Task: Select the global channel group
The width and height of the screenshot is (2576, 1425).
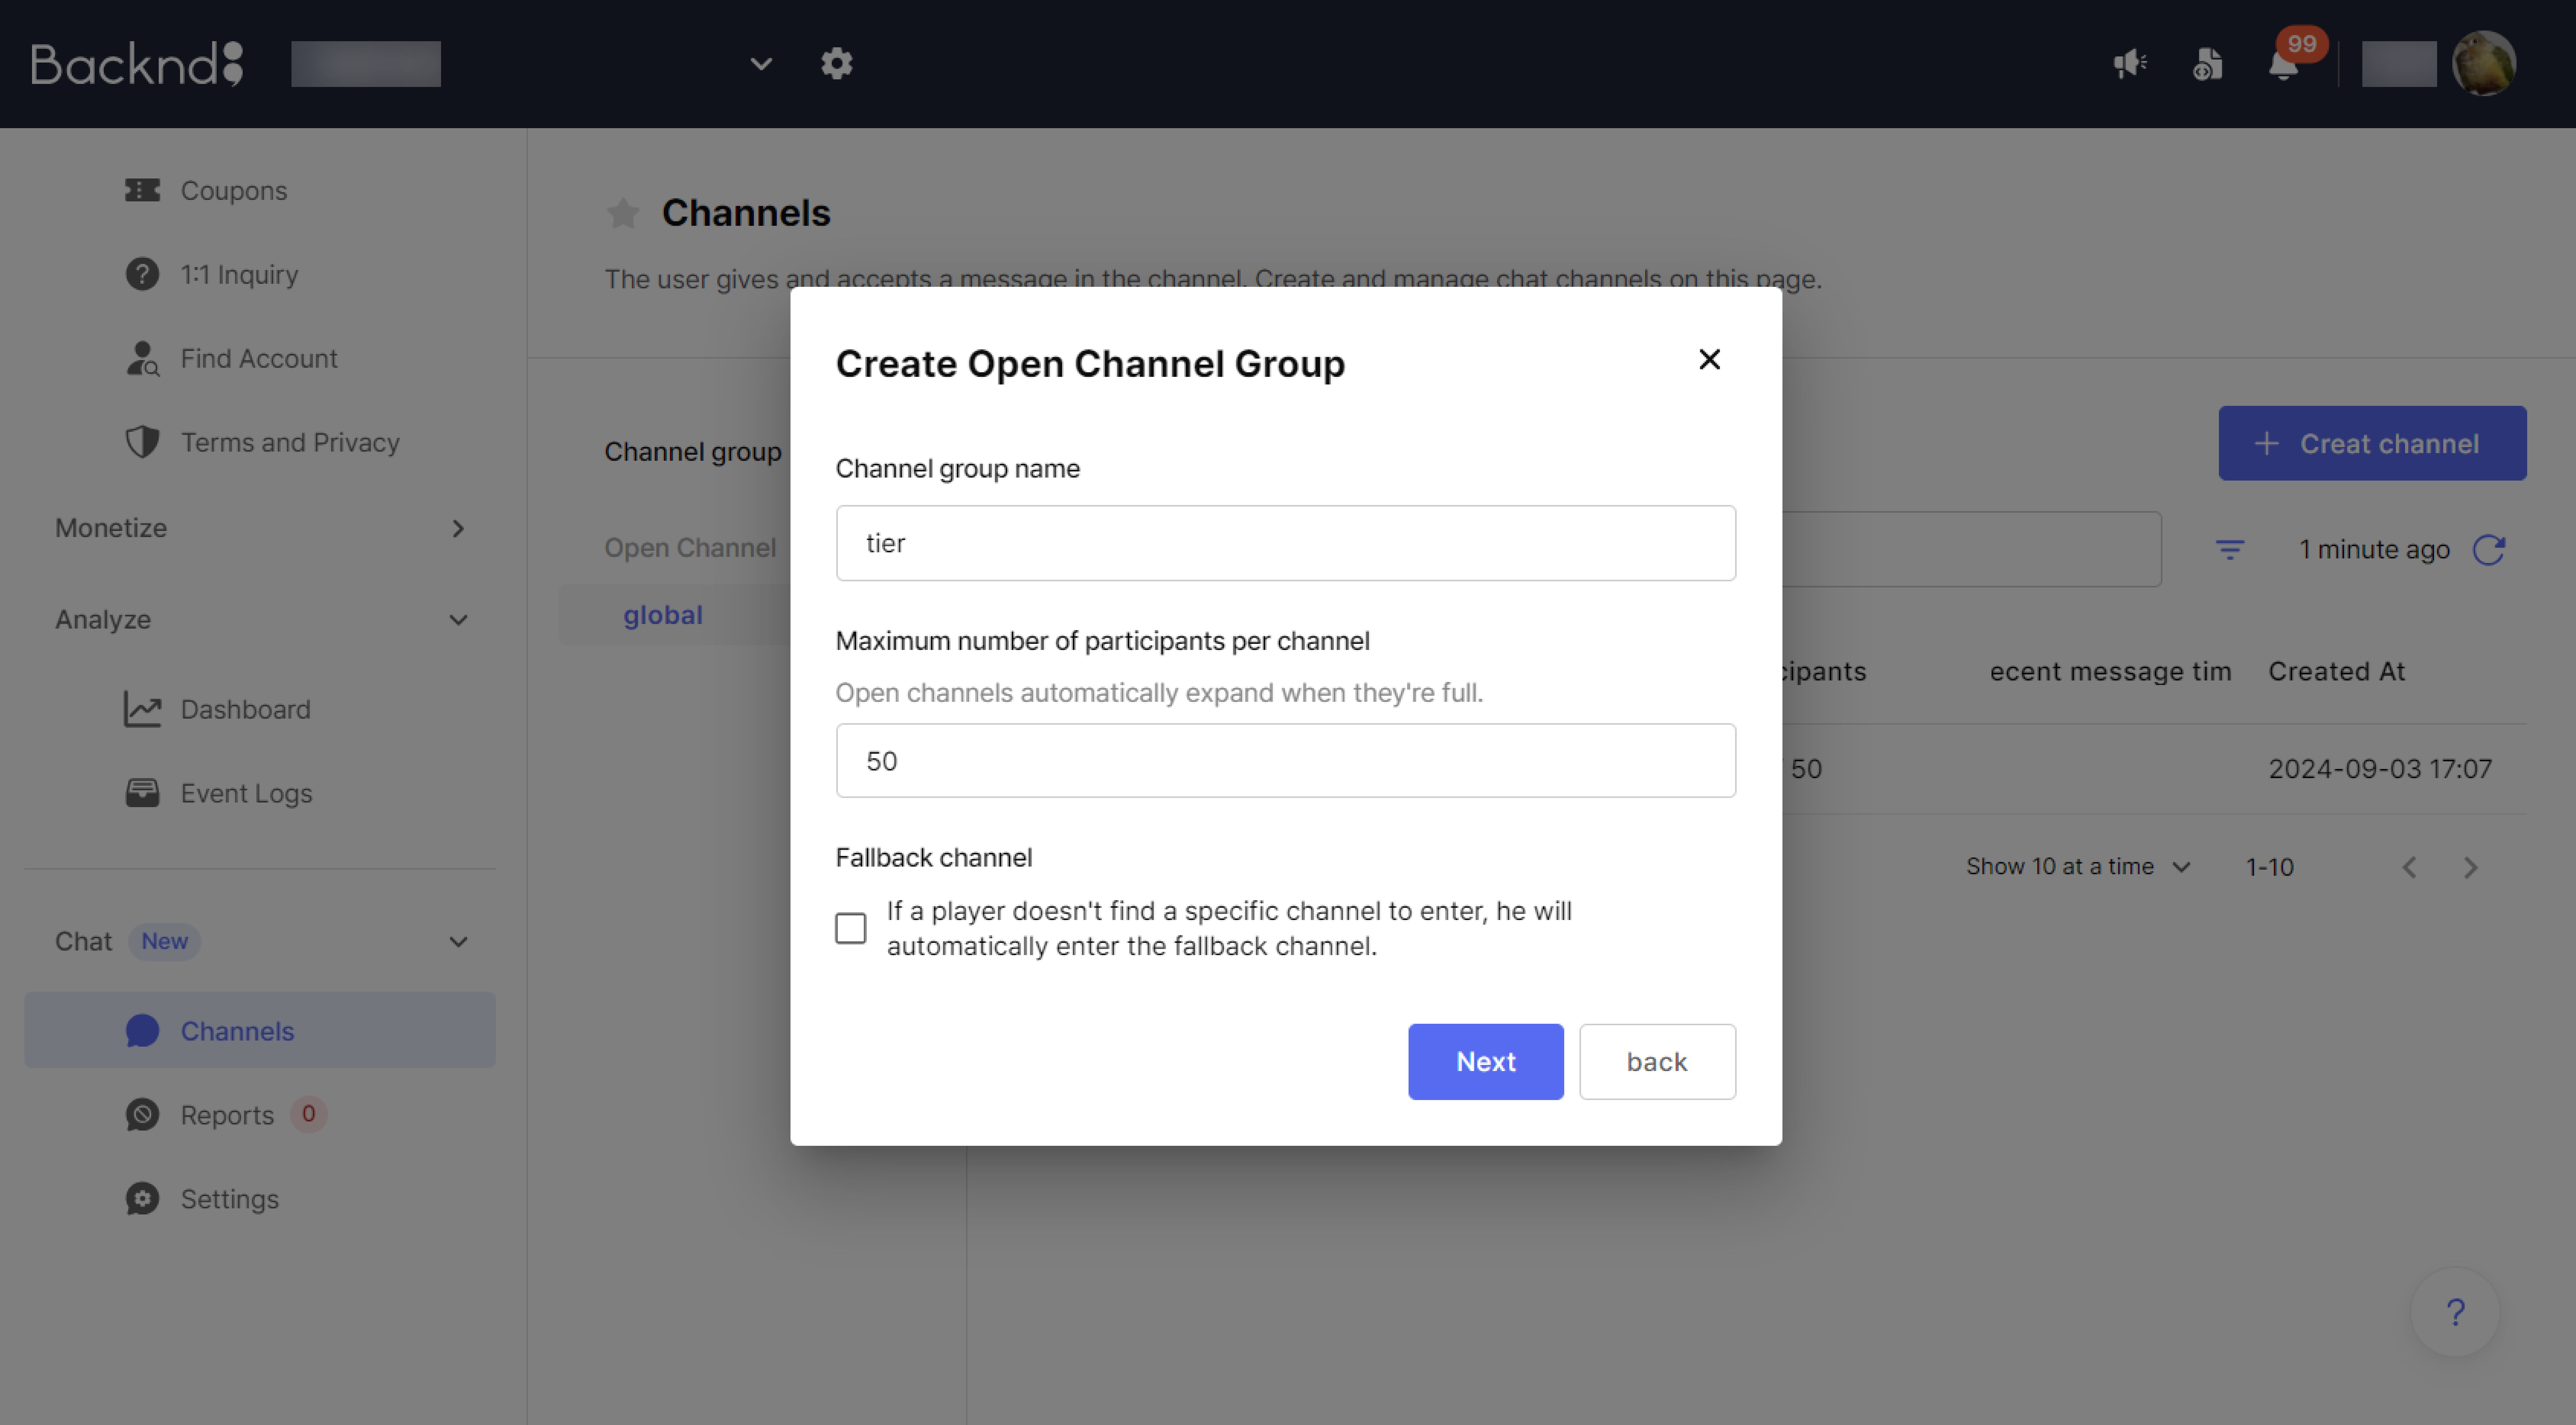Action: 663,615
